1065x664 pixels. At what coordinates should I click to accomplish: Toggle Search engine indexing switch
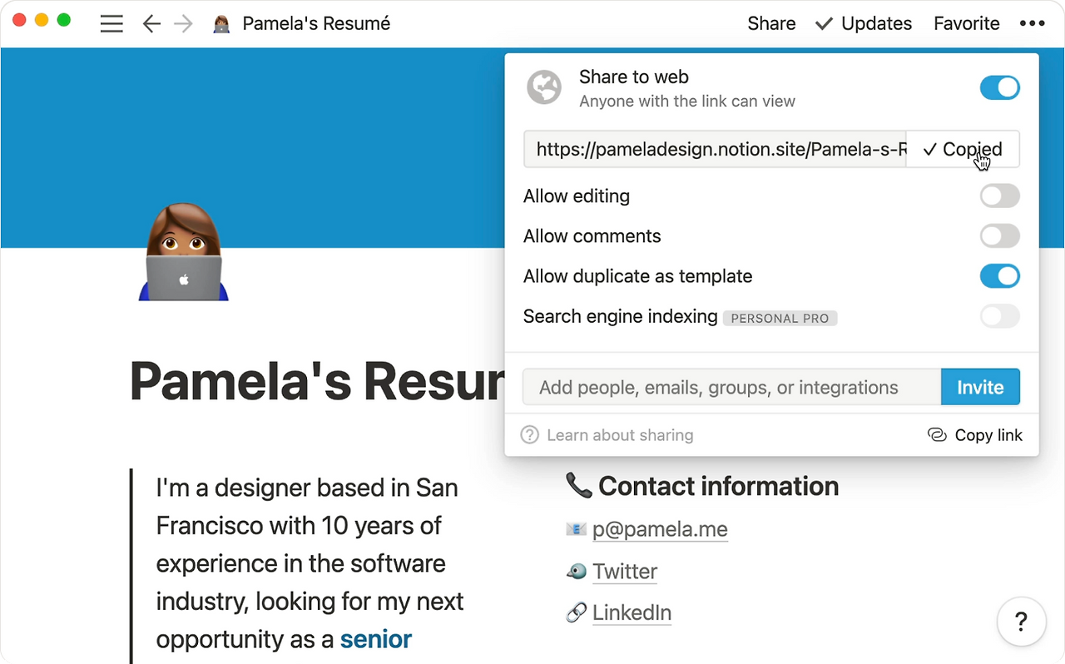coord(999,316)
